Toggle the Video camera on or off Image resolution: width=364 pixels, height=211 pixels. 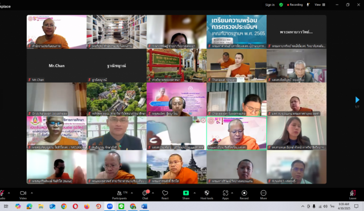click(x=23, y=195)
